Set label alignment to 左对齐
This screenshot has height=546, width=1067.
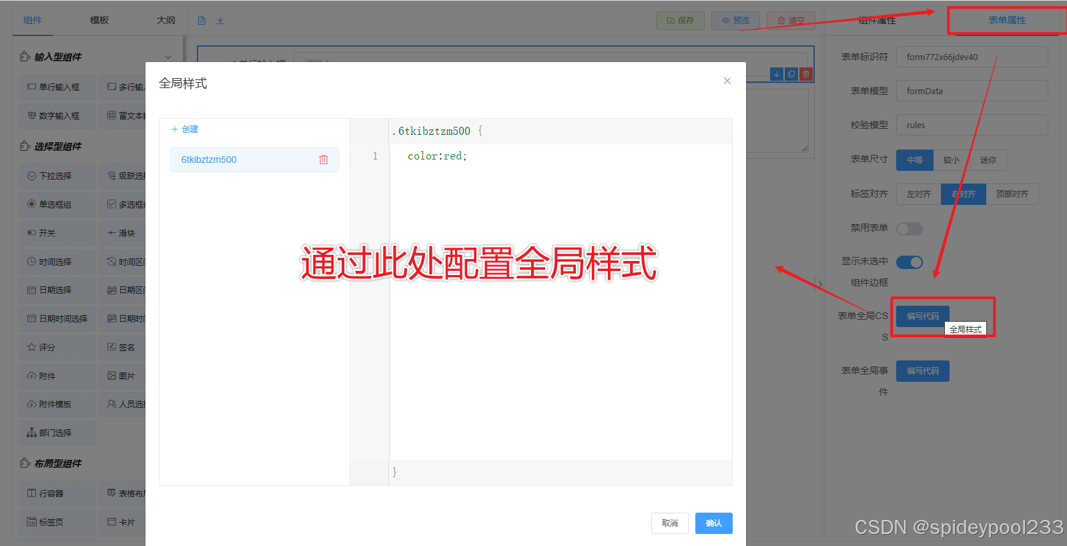coord(919,194)
